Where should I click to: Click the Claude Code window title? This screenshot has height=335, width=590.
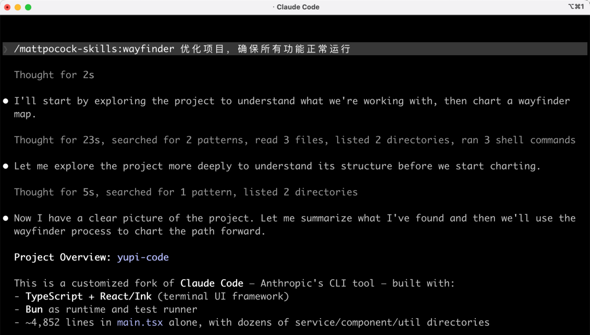(x=298, y=7)
